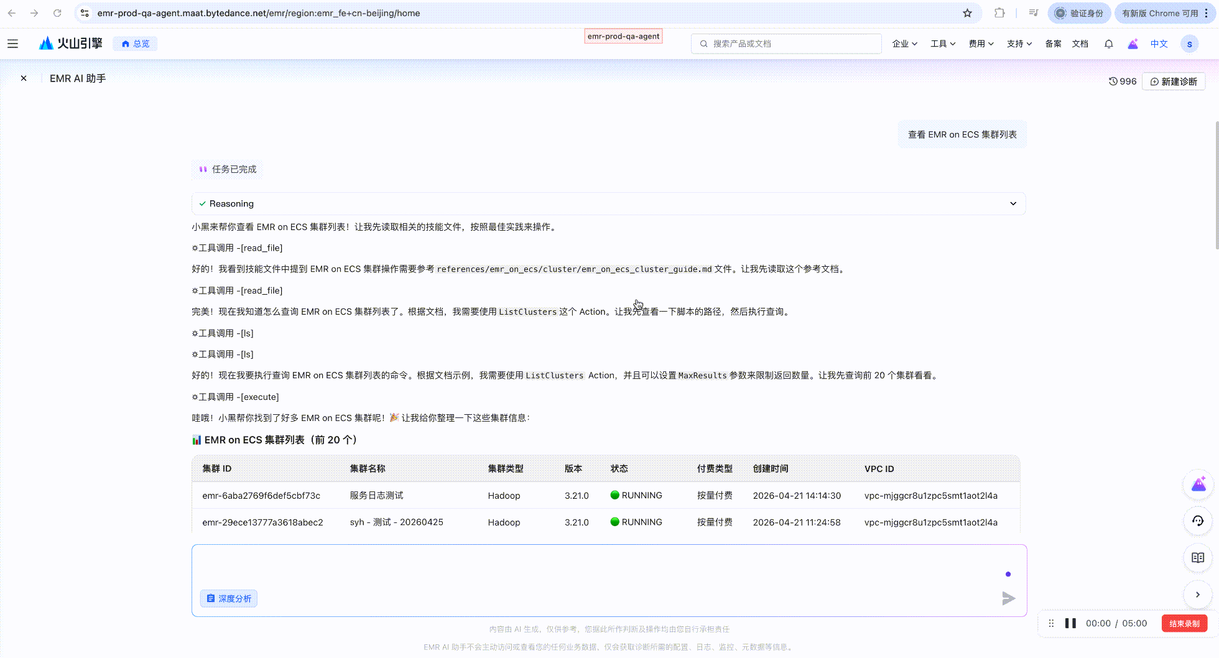Open the 工具 dropdown menu
Viewport: 1219px width, 658px height.
(x=943, y=44)
